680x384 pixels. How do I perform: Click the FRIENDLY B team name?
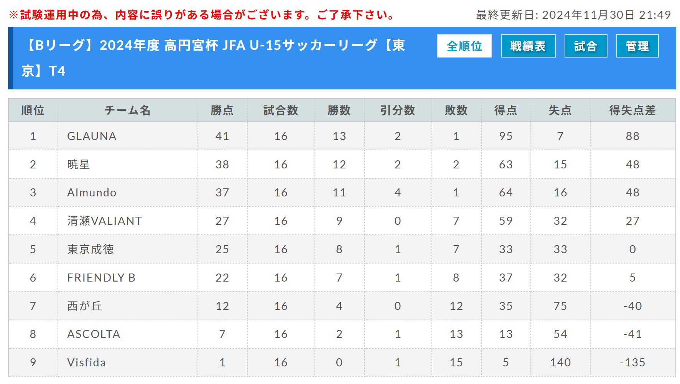101,278
